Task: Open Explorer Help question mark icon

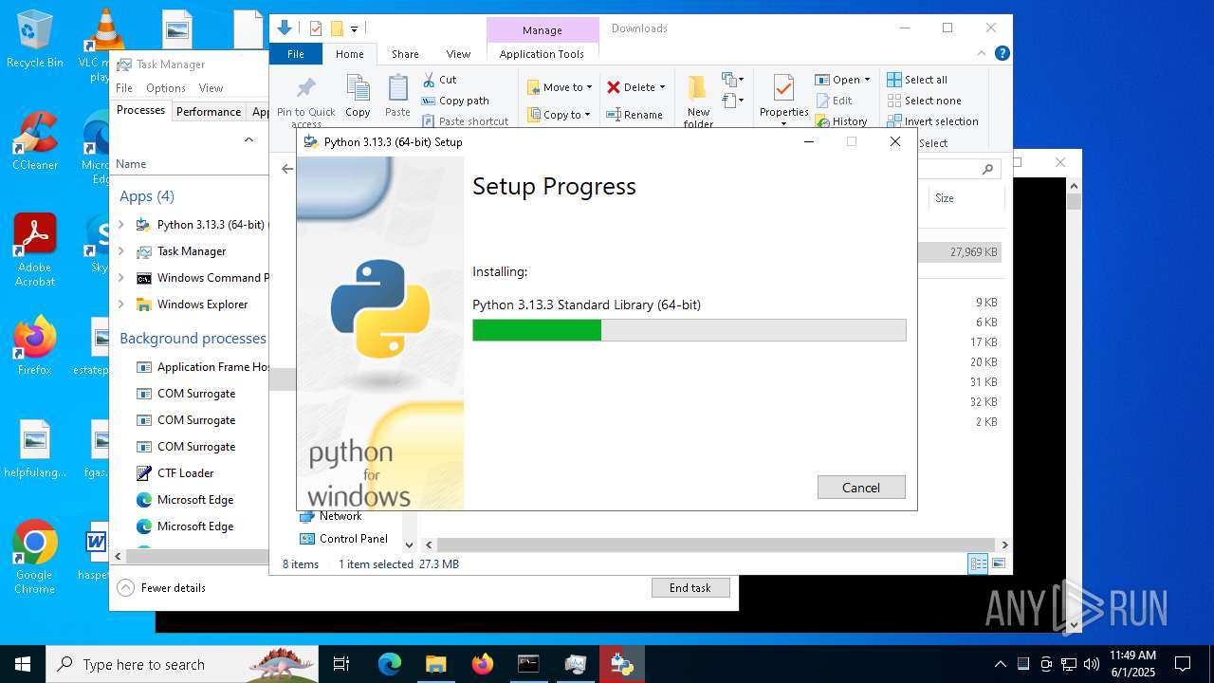Action: pyautogui.click(x=1002, y=54)
